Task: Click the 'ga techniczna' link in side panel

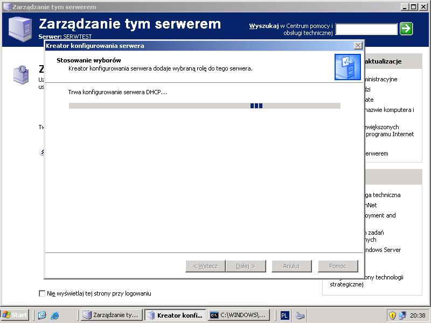Action: (x=383, y=195)
